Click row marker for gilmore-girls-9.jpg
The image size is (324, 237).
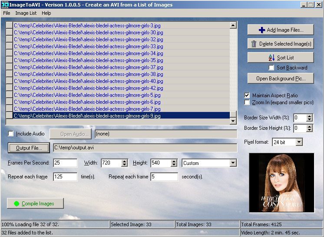click(x=9, y=116)
